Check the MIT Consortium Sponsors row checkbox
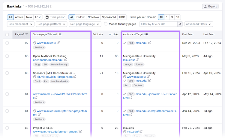The image size is (225, 138). pyautogui.click(x=7, y=73)
